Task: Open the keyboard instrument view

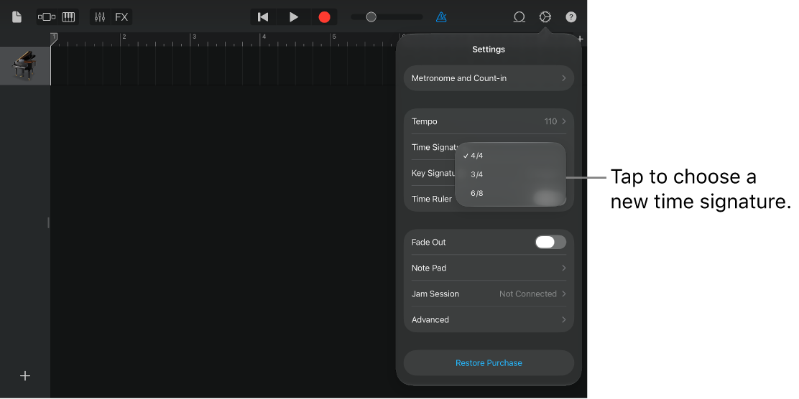Action: tap(68, 17)
